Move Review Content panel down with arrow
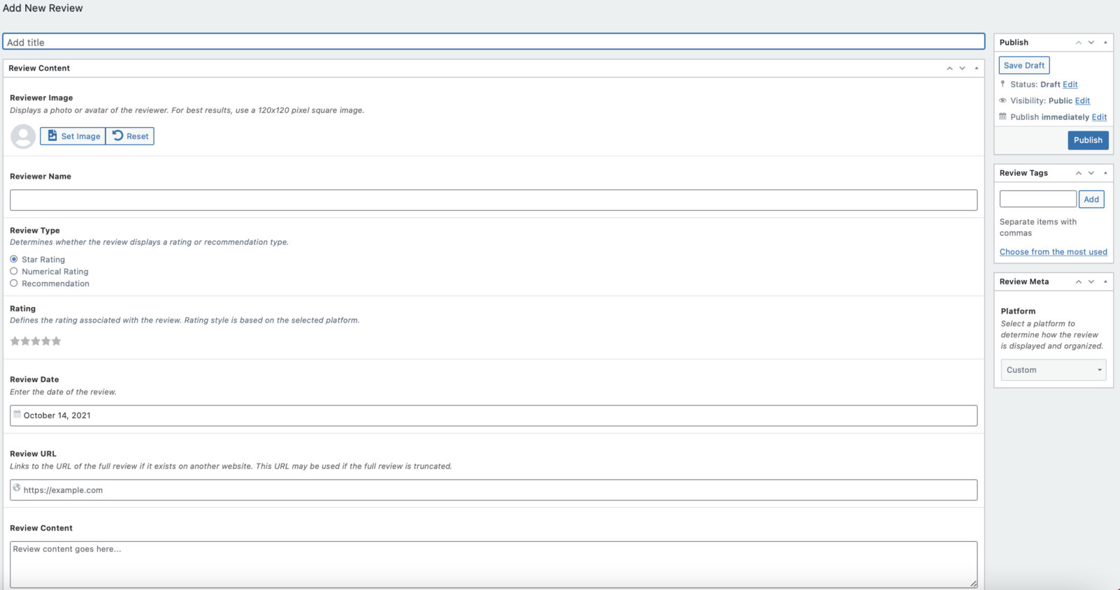 [x=962, y=68]
